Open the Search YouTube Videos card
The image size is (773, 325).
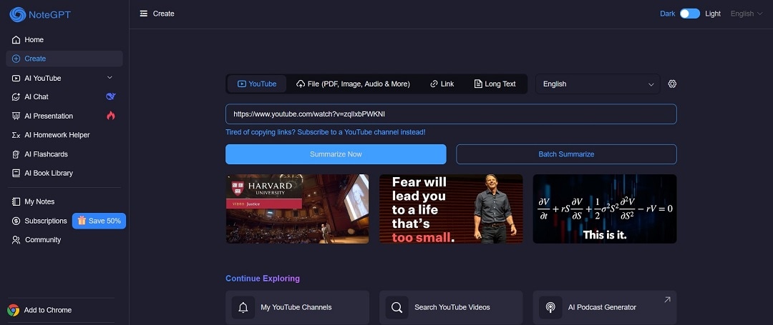pyautogui.click(x=451, y=307)
